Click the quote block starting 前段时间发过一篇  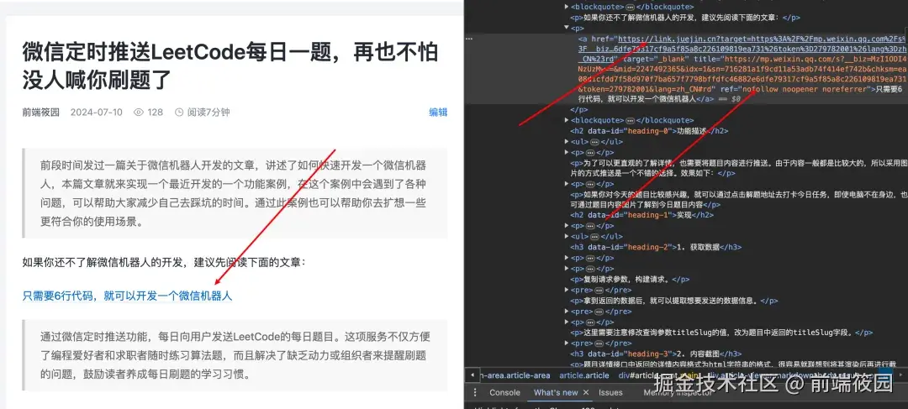coord(235,193)
